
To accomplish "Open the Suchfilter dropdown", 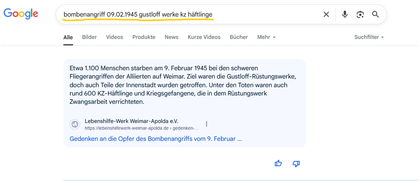I will click(x=369, y=37).
